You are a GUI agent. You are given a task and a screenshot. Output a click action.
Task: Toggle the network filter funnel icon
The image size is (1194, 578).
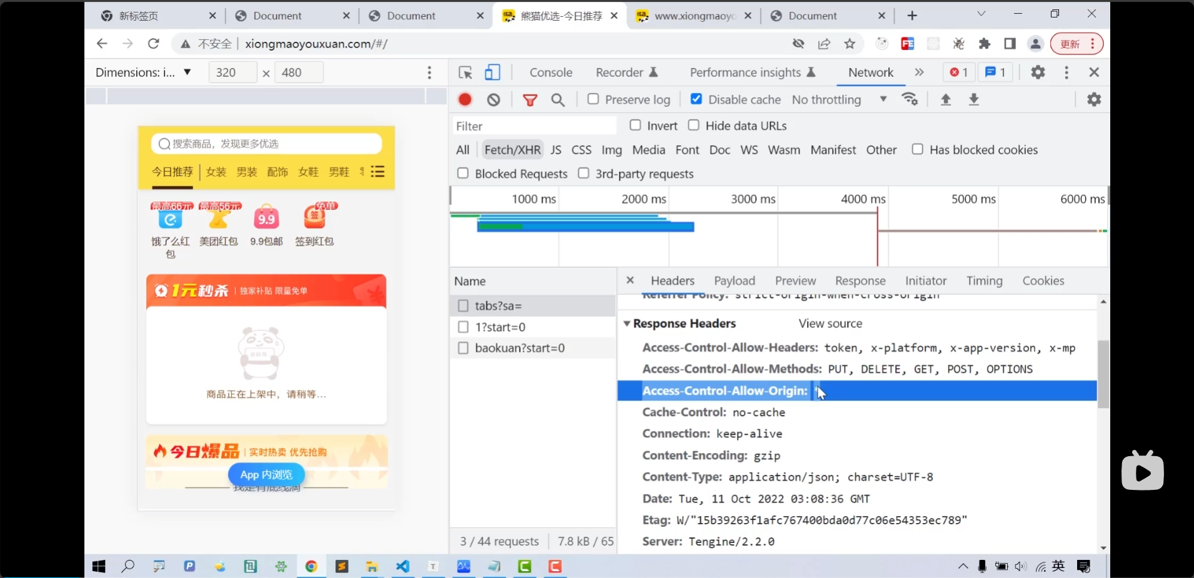point(530,99)
